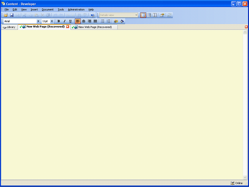Switch to the second New Web Page tab
The height and width of the screenshot is (187, 249).
[x=94, y=27]
